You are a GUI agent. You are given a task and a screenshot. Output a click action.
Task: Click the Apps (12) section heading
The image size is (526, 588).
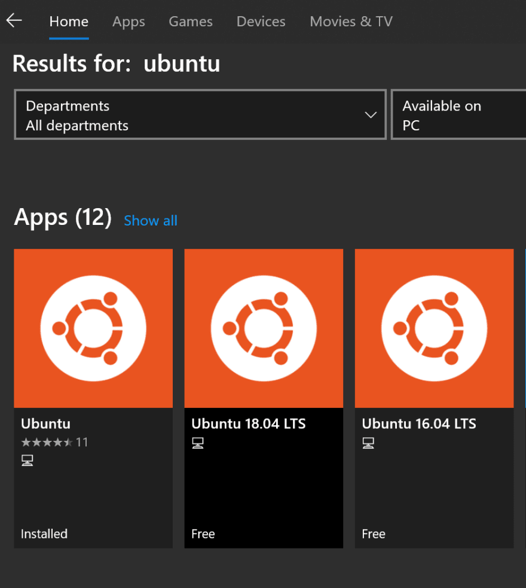click(x=63, y=218)
